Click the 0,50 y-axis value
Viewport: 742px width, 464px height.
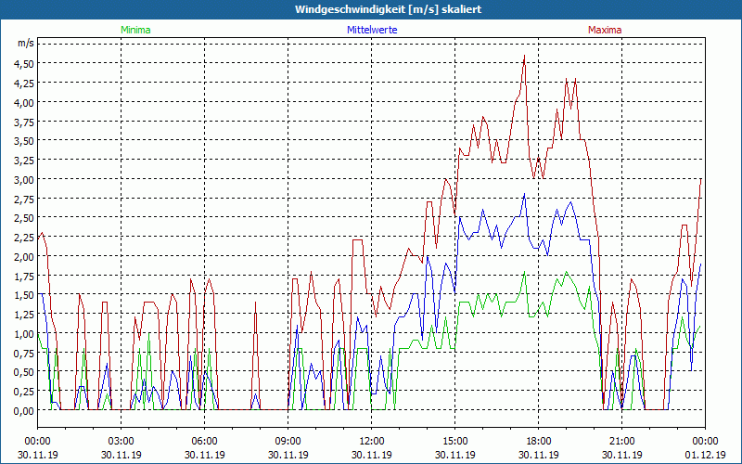tap(26, 372)
